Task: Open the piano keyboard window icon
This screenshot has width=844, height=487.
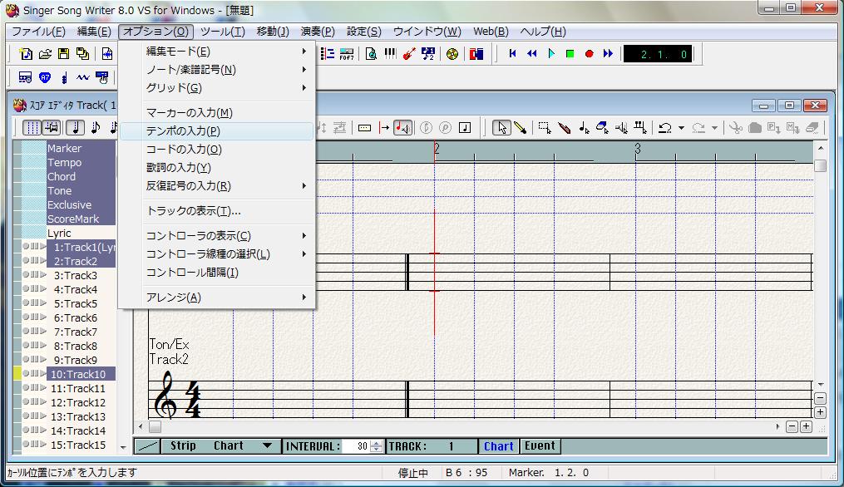Action: [390, 54]
